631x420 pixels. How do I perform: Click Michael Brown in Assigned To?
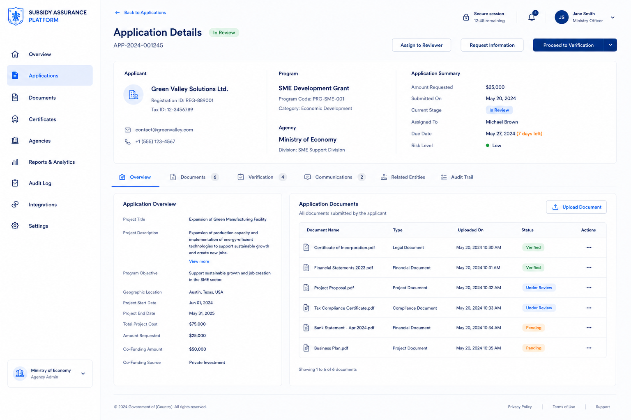tap(502, 122)
